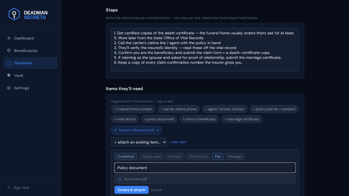Click the Beneficiaries circle icon
349x196 pixels.
click(x=9, y=50)
